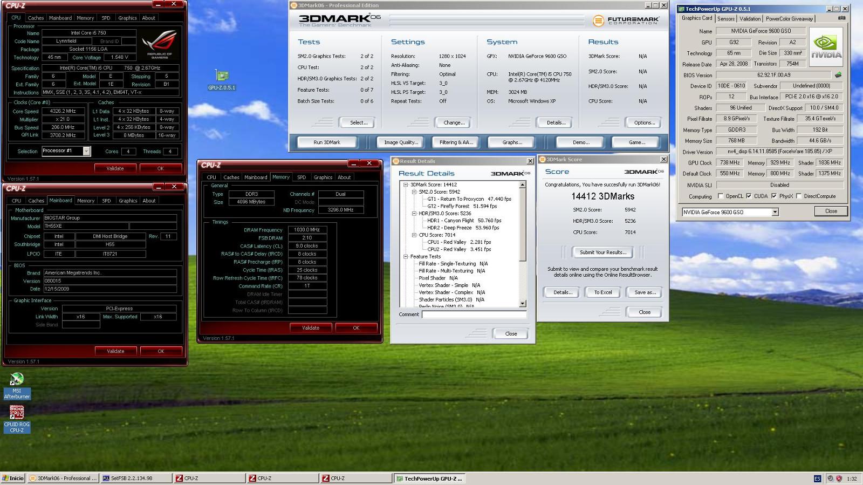Click the red security shield tray icon
This screenshot has height=485, width=863.
click(839, 479)
